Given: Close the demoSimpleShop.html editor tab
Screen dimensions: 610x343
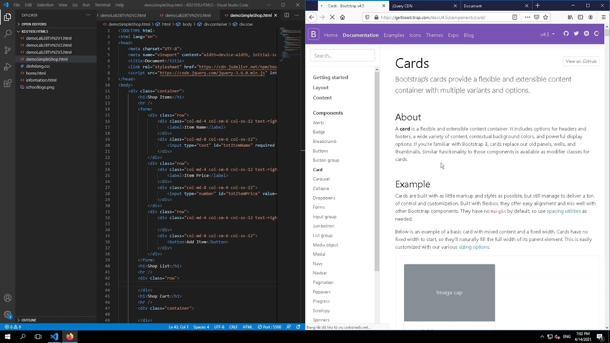Looking at the screenshot, I should (x=275, y=15).
